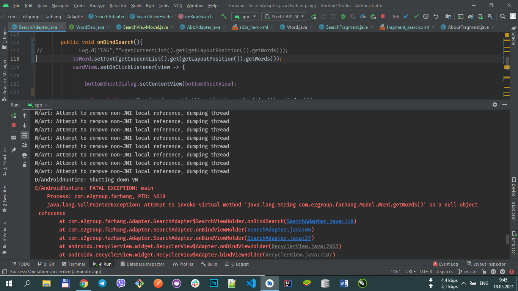Open the Project Structure icon
The width and height of the screenshot is (518, 291).
pyautogui.click(x=448, y=16)
